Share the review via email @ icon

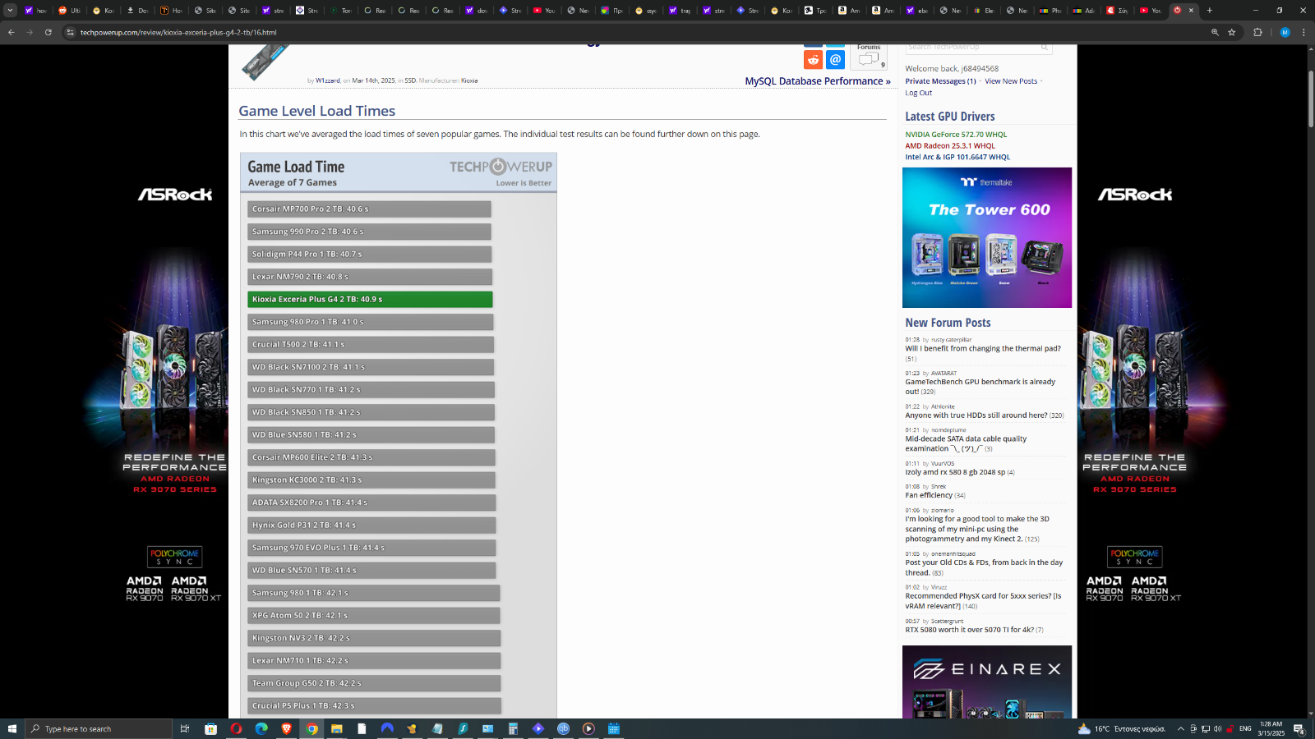pos(835,60)
